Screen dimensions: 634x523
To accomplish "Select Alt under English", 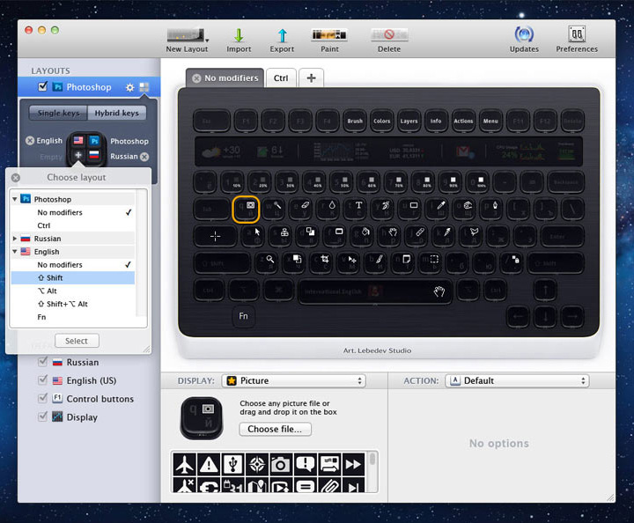I will pos(73,291).
